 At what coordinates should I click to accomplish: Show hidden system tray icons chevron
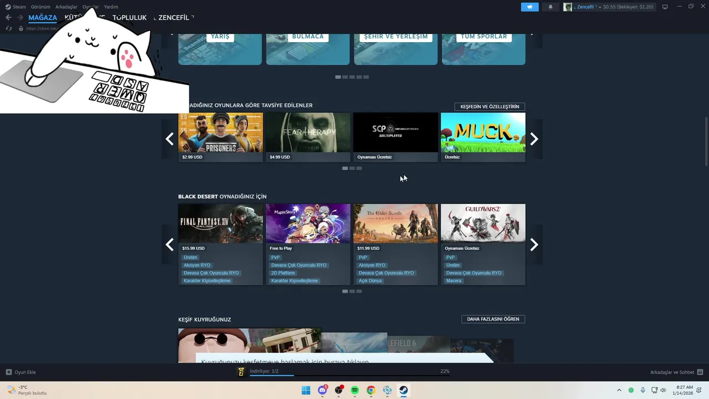(619, 390)
